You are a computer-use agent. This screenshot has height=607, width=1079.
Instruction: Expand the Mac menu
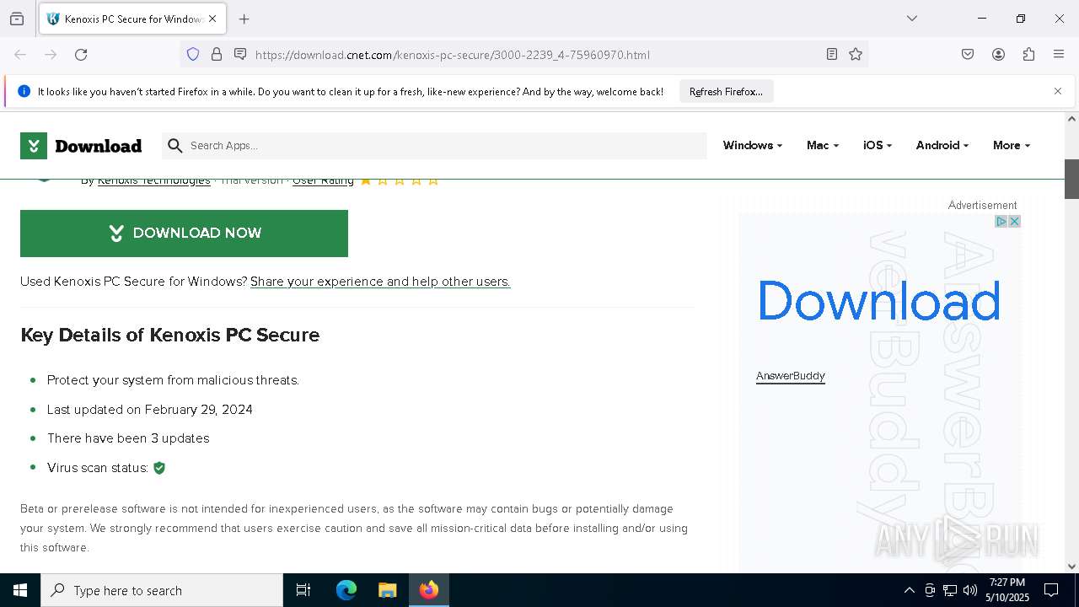(822, 145)
